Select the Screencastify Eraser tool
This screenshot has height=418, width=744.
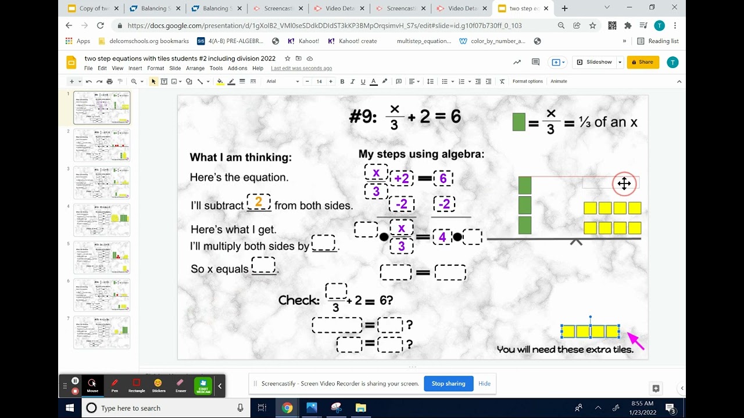pyautogui.click(x=181, y=385)
